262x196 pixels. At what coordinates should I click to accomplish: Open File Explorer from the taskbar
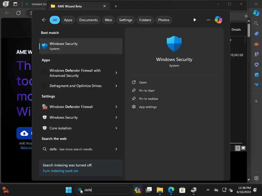160,190
